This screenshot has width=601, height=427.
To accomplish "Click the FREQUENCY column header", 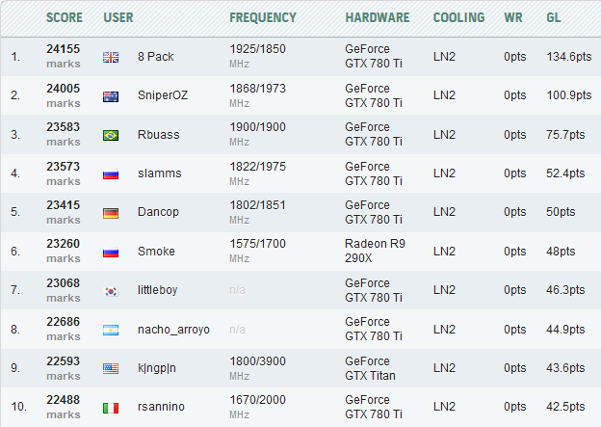I will point(263,17).
